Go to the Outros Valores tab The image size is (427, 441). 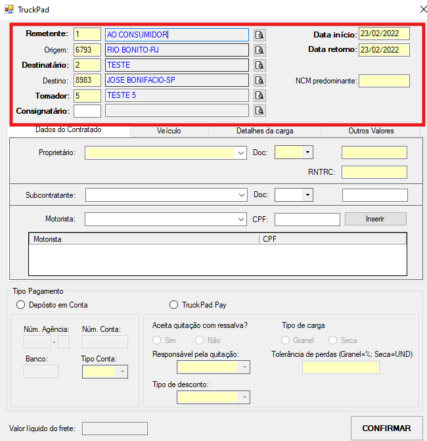click(371, 131)
